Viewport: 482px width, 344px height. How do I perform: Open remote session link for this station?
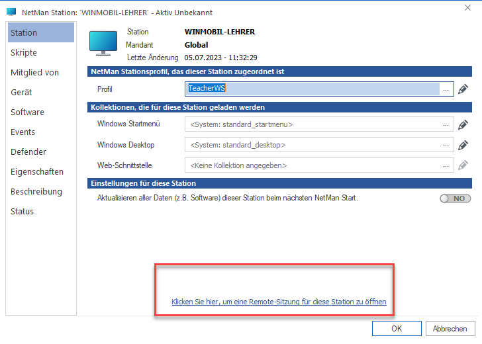pyautogui.click(x=279, y=302)
